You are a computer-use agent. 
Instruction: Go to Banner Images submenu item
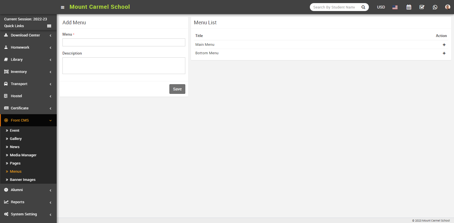pyautogui.click(x=22, y=180)
